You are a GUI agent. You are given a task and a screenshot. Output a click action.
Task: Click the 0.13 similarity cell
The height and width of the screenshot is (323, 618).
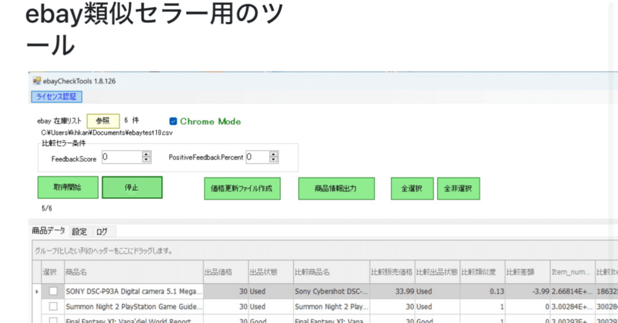click(482, 291)
